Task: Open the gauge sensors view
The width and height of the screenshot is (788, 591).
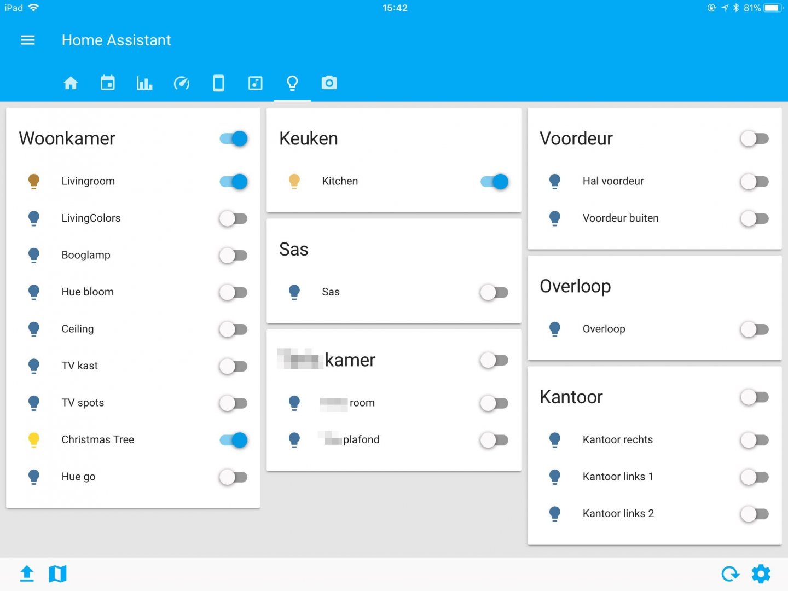Action: tap(182, 83)
